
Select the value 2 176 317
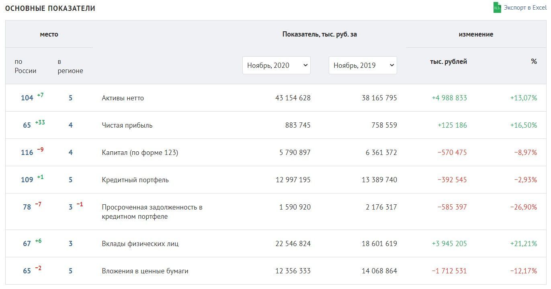point(382,207)
